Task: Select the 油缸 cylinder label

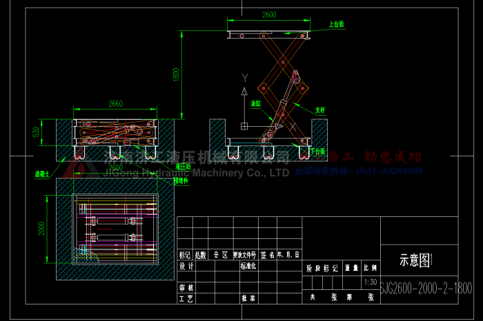Action: click(x=256, y=103)
